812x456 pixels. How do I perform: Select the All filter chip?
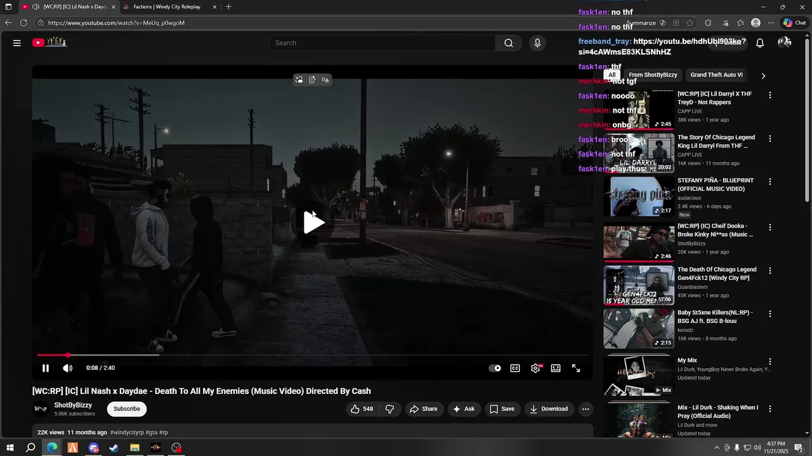[612, 75]
